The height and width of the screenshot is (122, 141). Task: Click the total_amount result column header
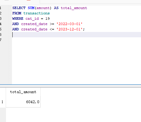[x=23, y=92]
